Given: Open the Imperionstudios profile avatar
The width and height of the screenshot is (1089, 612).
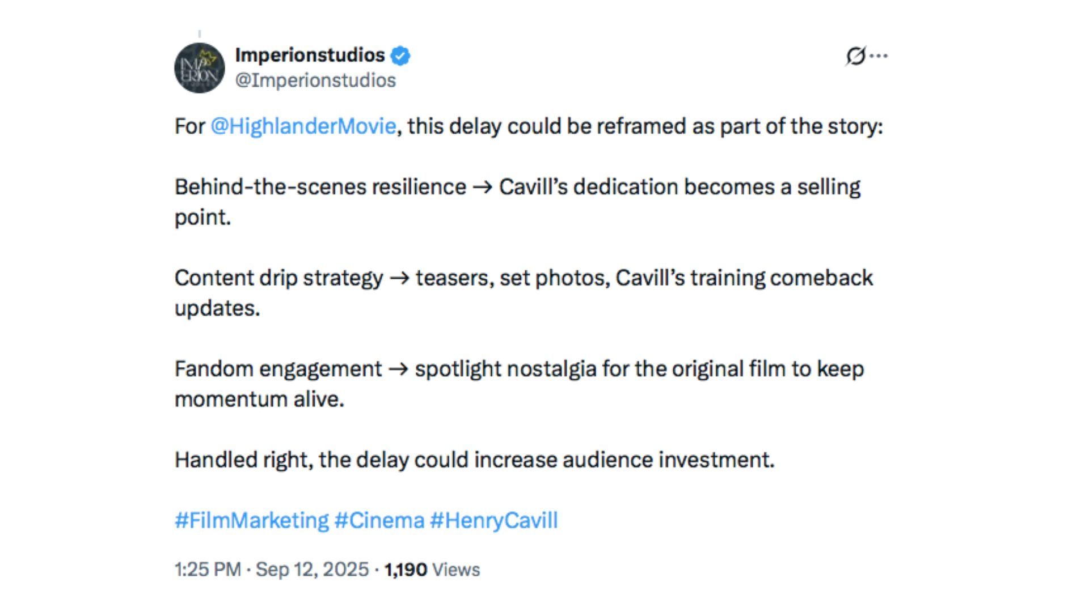Looking at the screenshot, I should tap(199, 68).
